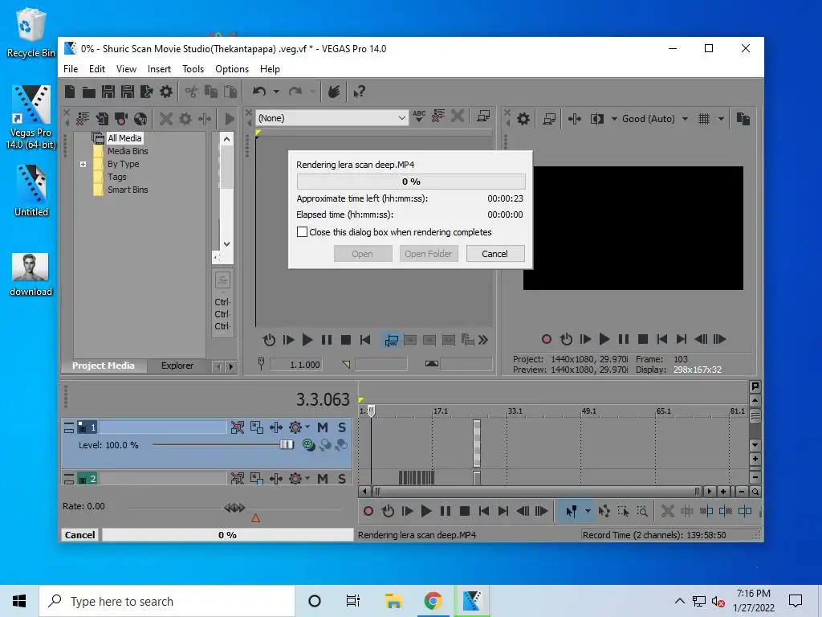Image resolution: width=822 pixels, height=617 pixels.
Task: Click the New project icon in toolbar
Action: tap(70, 92)
